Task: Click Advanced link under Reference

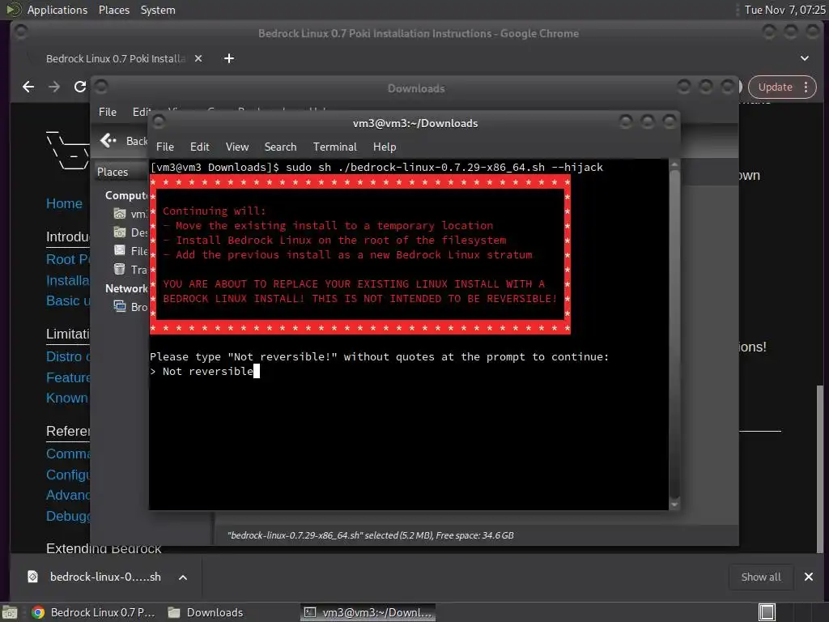Action: 68,495
